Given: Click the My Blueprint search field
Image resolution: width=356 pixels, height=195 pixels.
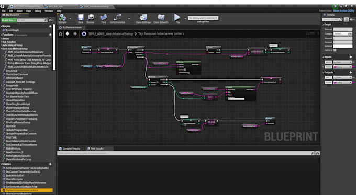Looking at the screenshot, I should point(32,20).
